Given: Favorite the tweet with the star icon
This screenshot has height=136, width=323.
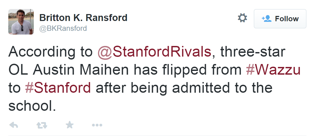Looking at the screenshot, I should click(x=69, y=125).
